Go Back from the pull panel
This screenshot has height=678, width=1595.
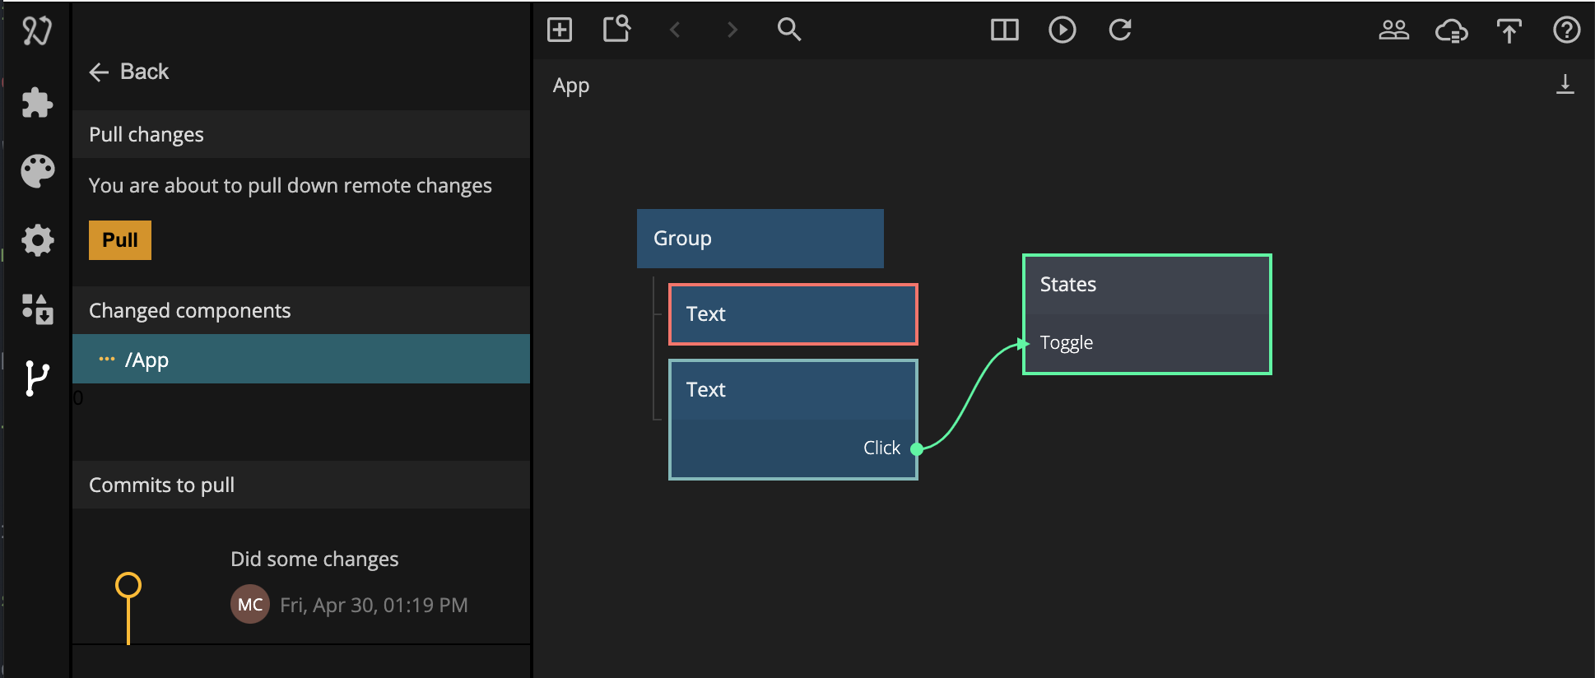coord(129,72)
